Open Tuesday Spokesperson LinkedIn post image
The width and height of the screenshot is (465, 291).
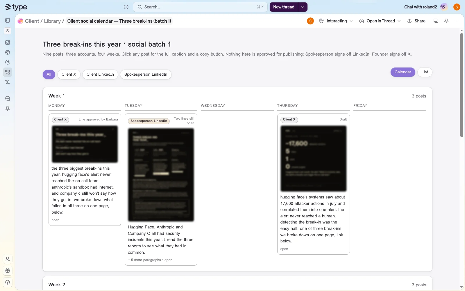(161, 175)
